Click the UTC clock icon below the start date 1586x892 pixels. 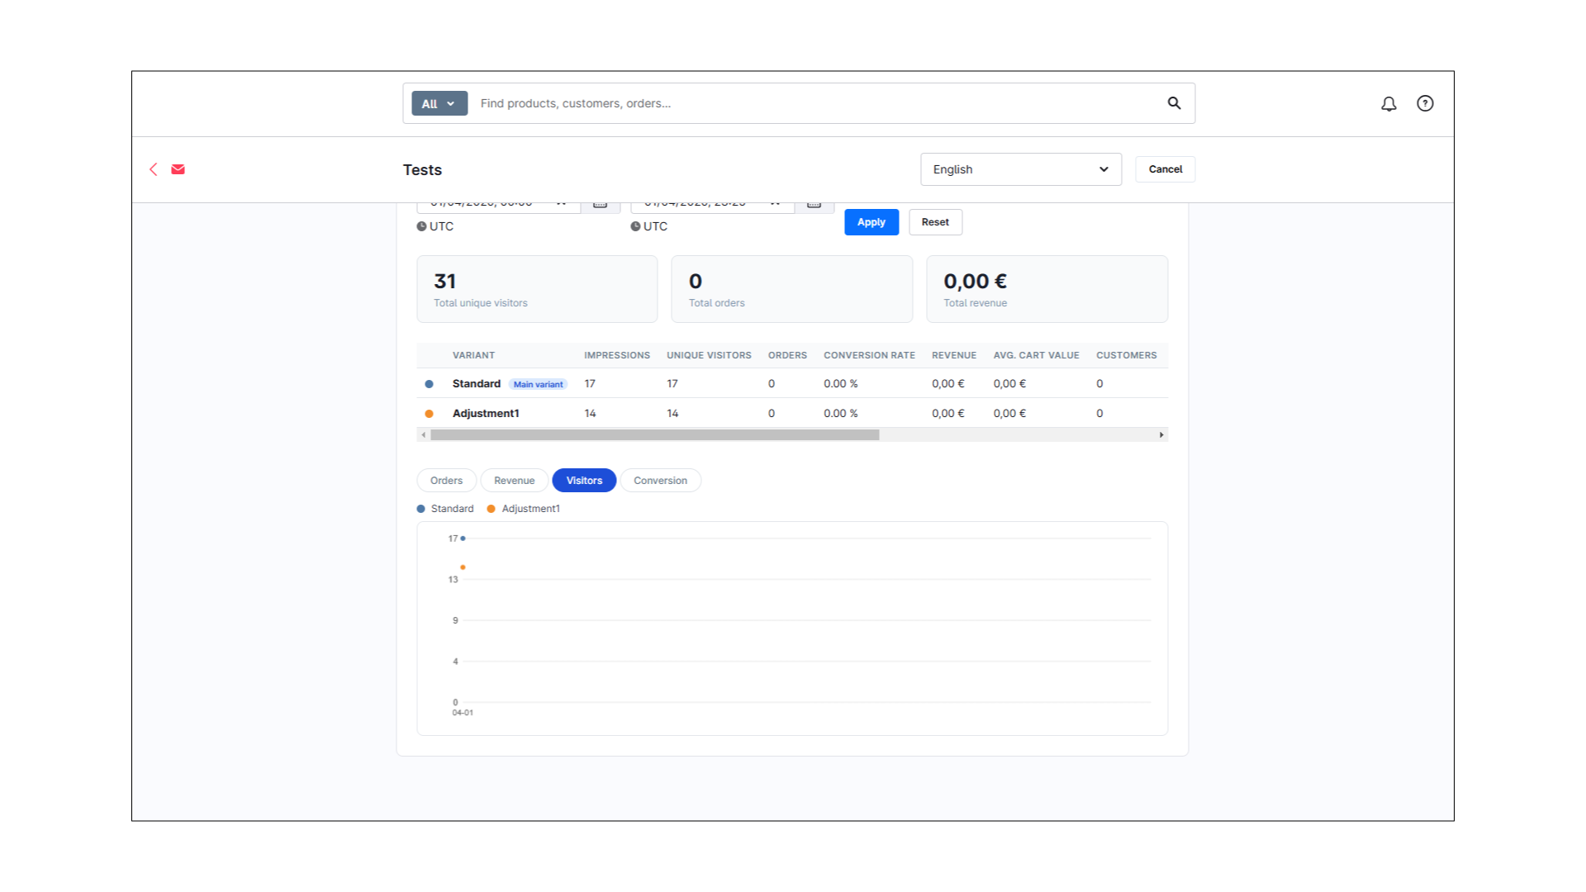(x=421, y=225)
